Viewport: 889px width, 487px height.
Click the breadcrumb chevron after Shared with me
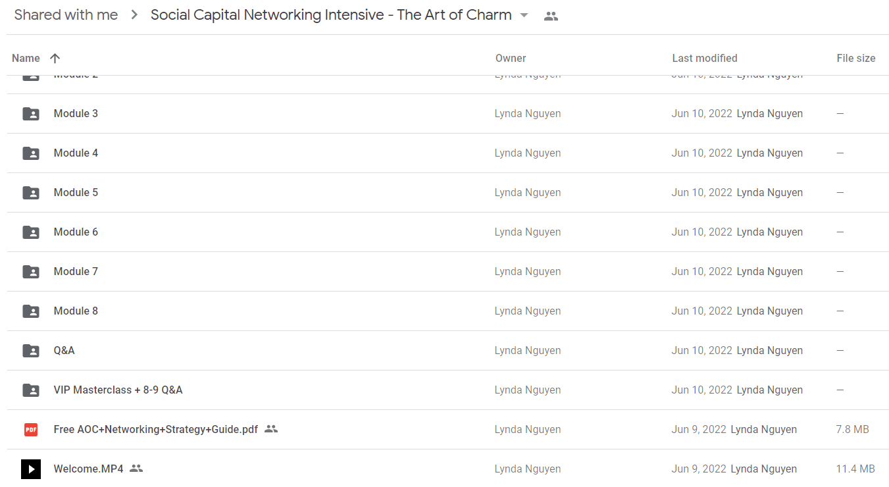(x=134, y=15)
